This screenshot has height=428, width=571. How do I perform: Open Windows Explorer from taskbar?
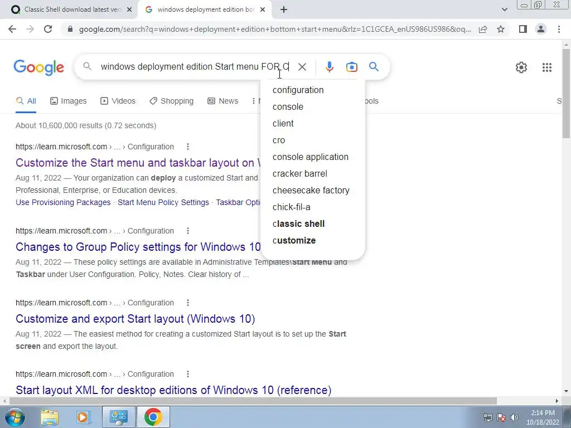pyautogui.click(x=50, y=417)
